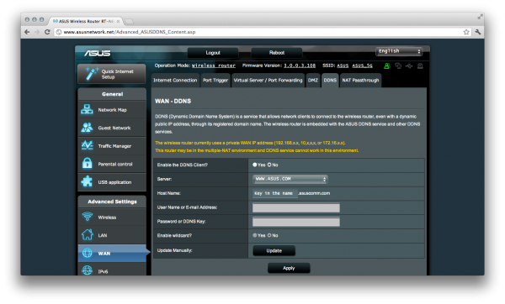This screenshot has width=505, height=304.
Task: Click the Reboot button
Action: click(x=277, y=53)
